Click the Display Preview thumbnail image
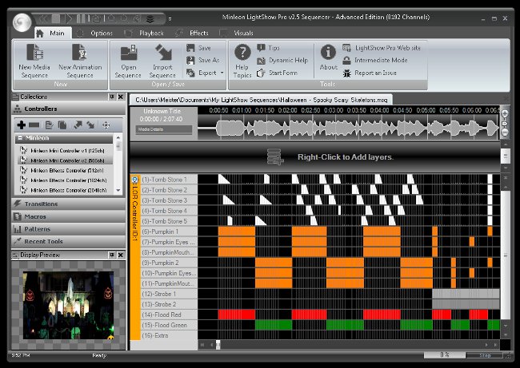The width and height of the screenshot is (520, 368). 68,305
